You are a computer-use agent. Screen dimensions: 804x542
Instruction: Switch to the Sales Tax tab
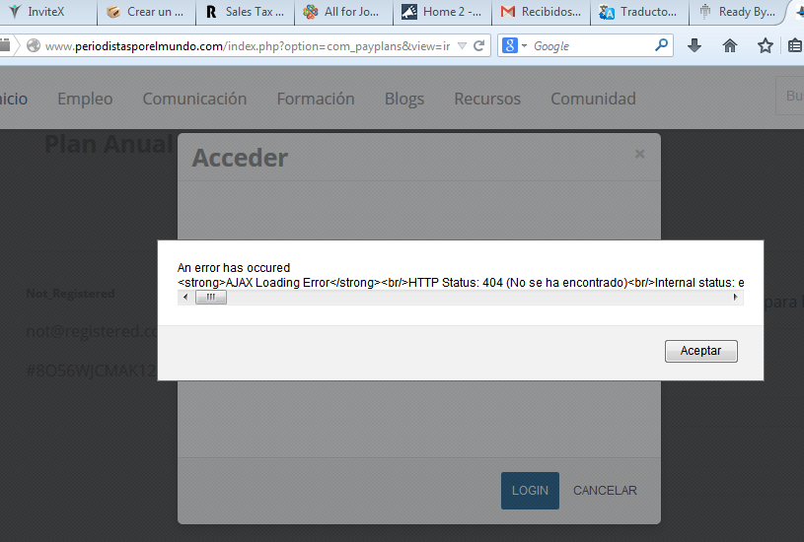(x=245, y=13)
